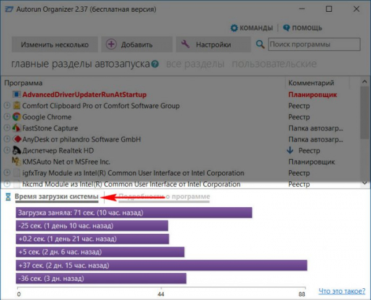371x300 pixels.
Task: Click the FastStone Capture icon
Action: coord(16,128)
